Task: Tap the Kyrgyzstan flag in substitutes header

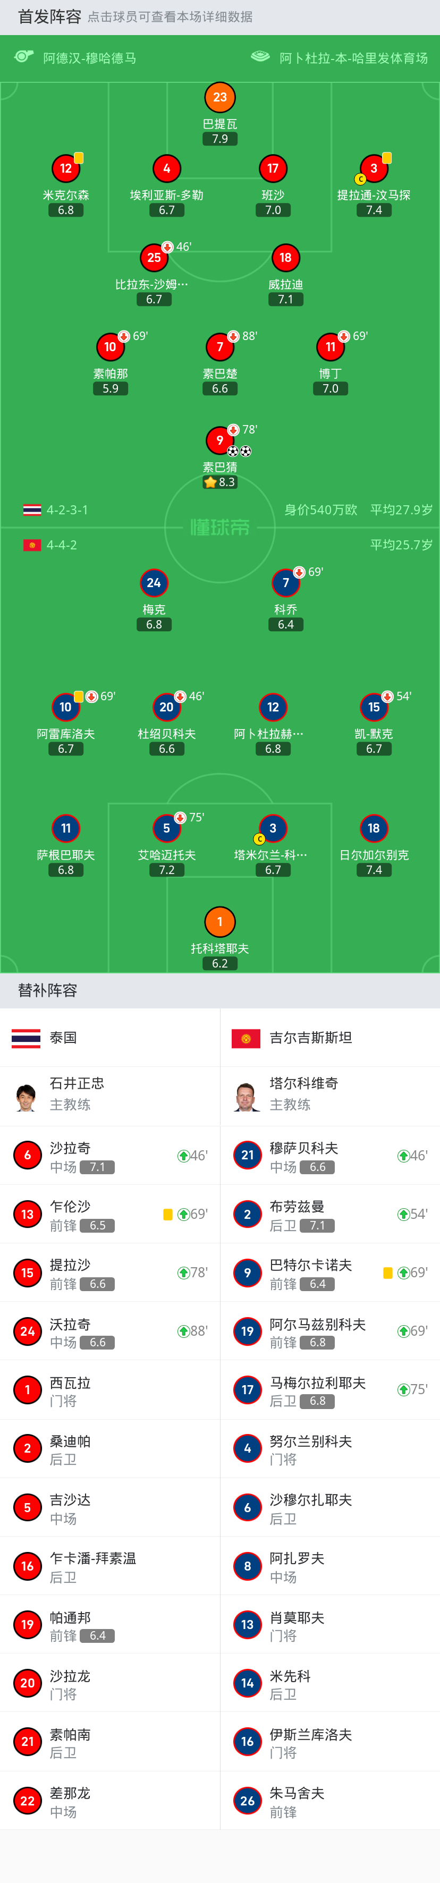Action: click(x=247, y=1038)
